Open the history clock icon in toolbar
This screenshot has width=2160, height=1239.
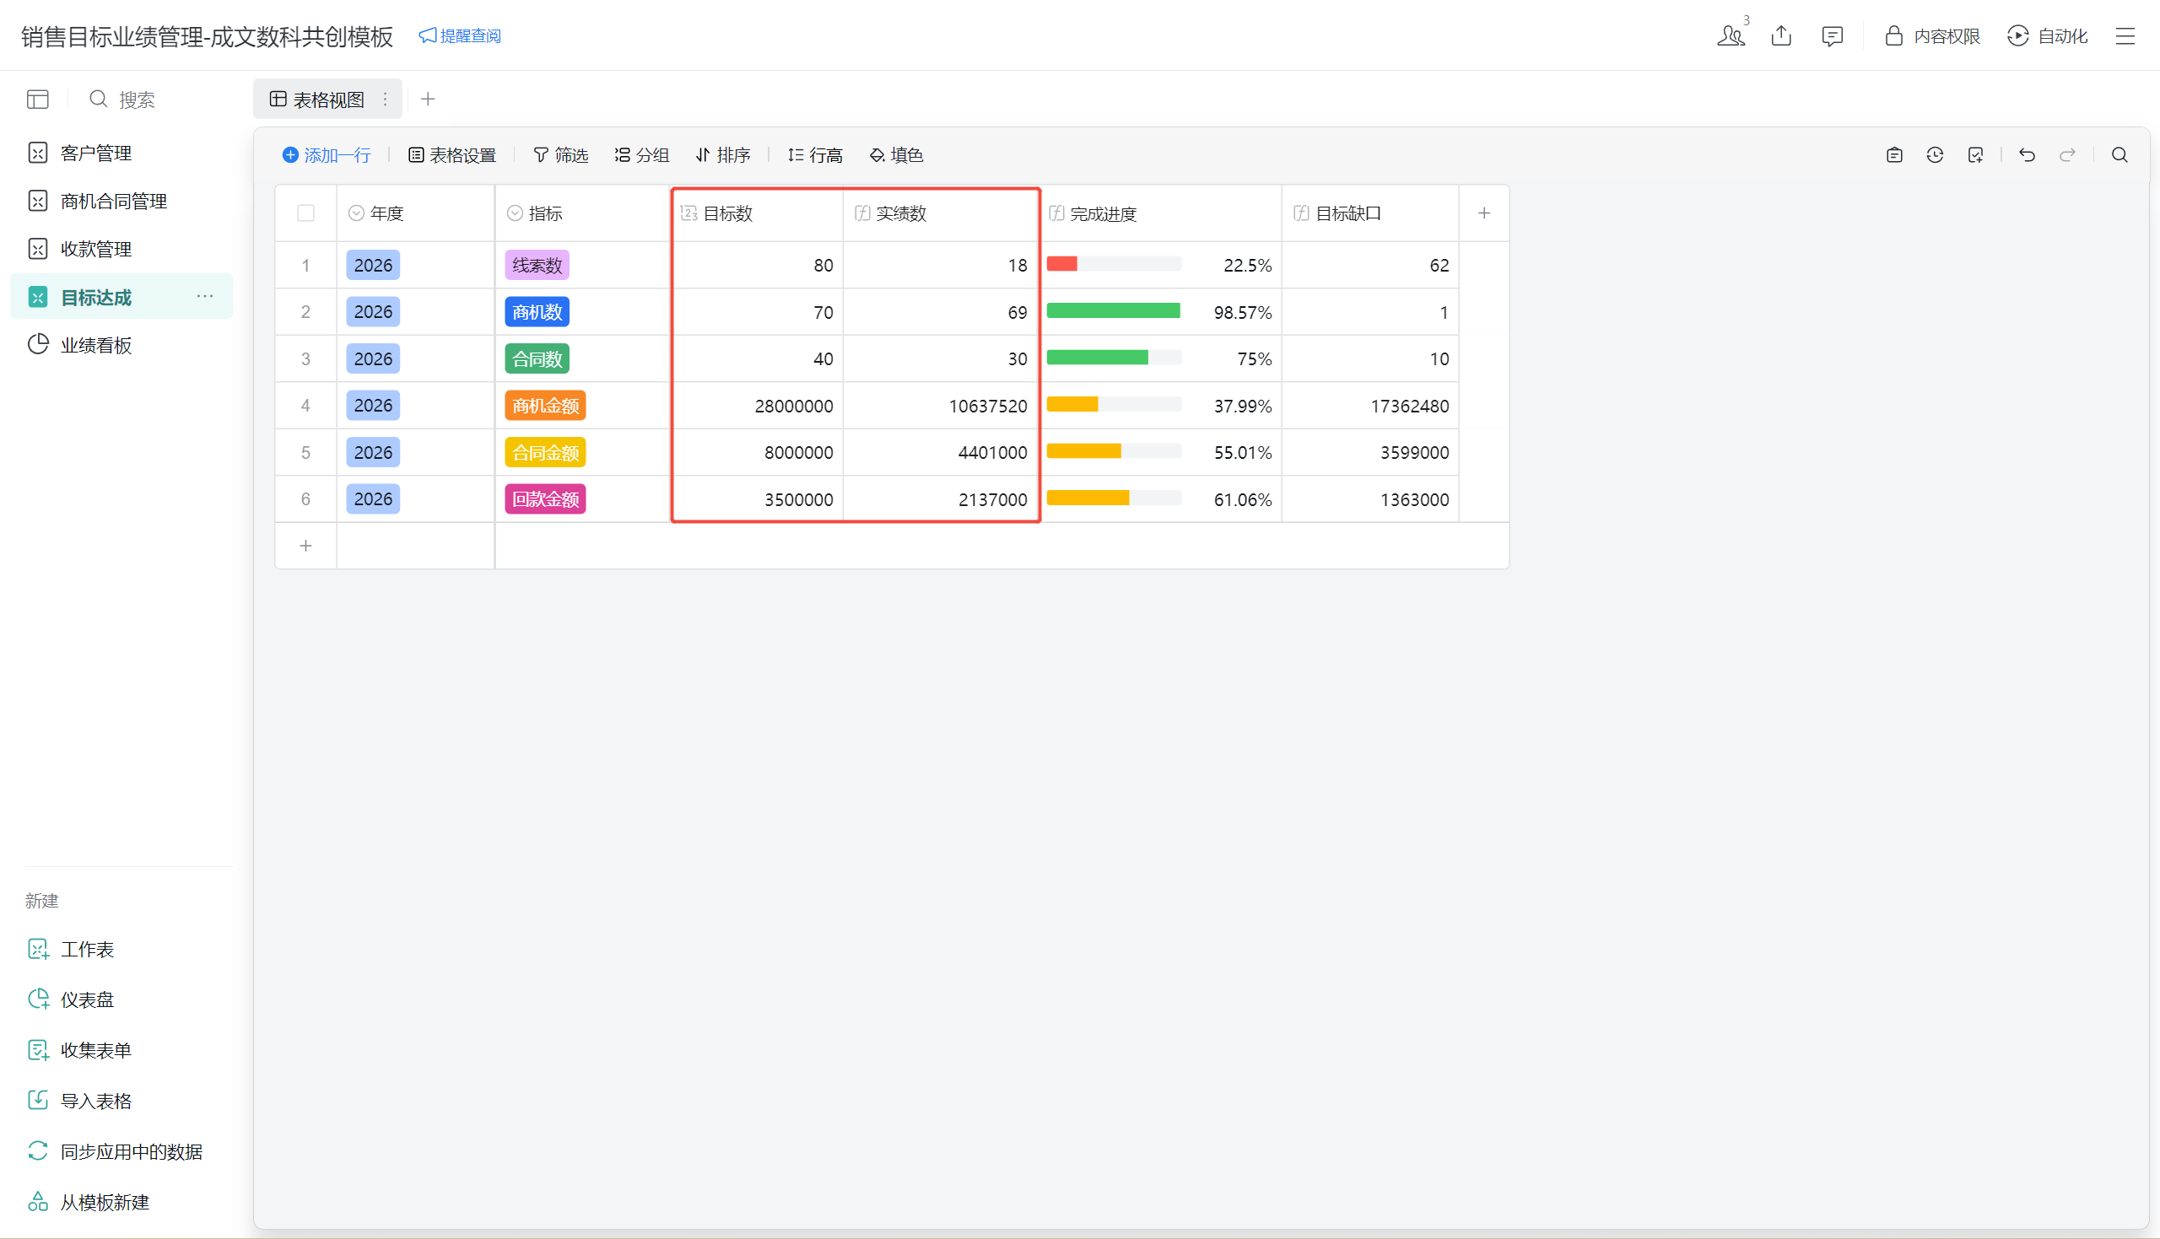[x=1935, y=155]
